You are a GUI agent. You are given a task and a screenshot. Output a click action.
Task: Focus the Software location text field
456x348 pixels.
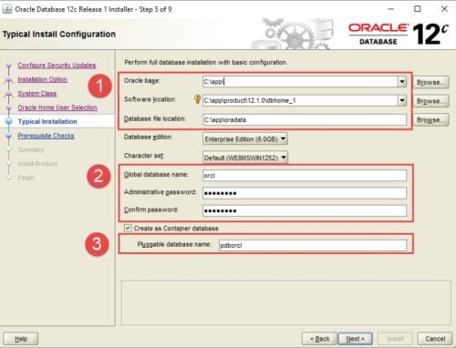coord(300,100)
